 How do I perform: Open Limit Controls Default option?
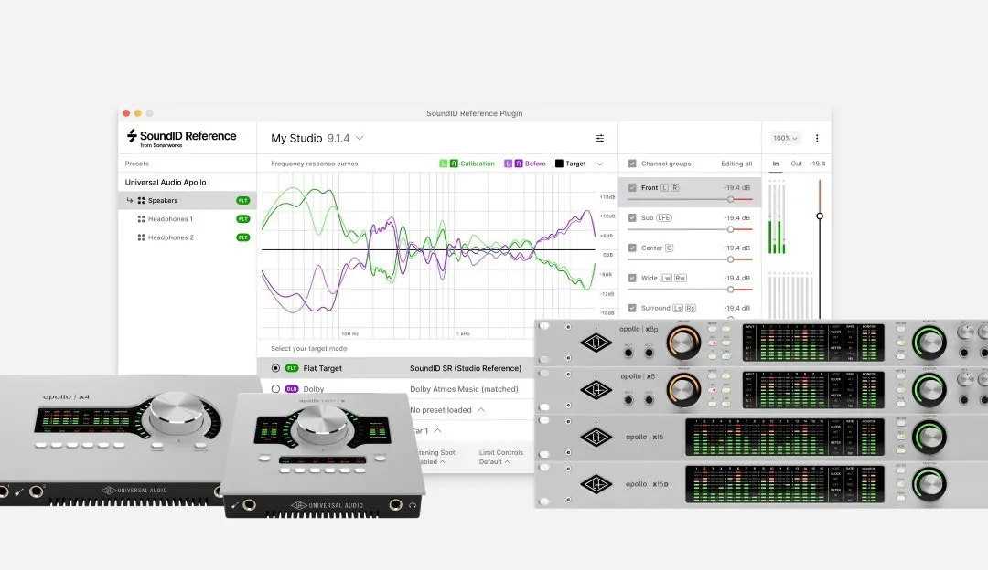[500, 458]
